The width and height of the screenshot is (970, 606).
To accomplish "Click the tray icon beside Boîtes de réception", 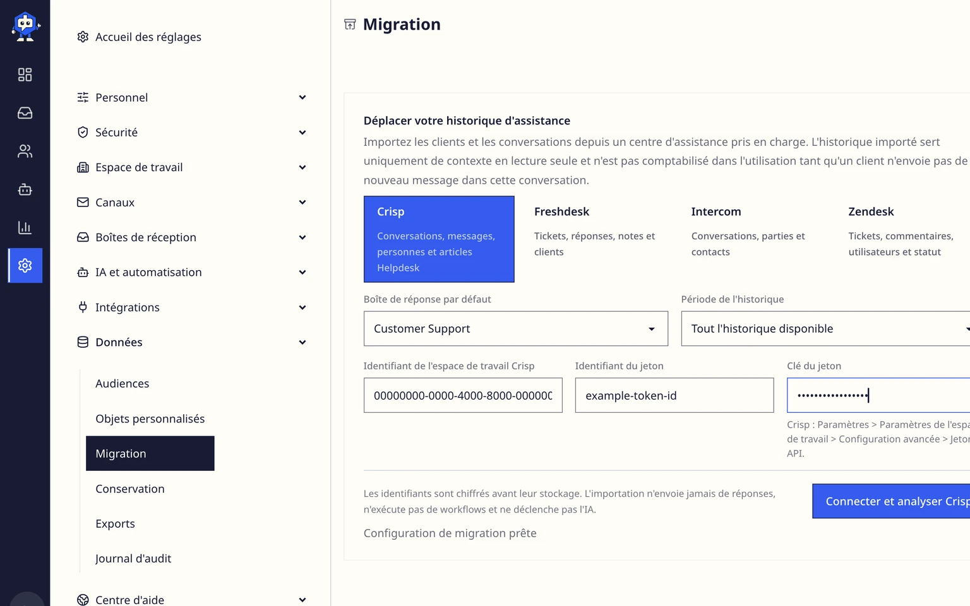I will (83, 237).
